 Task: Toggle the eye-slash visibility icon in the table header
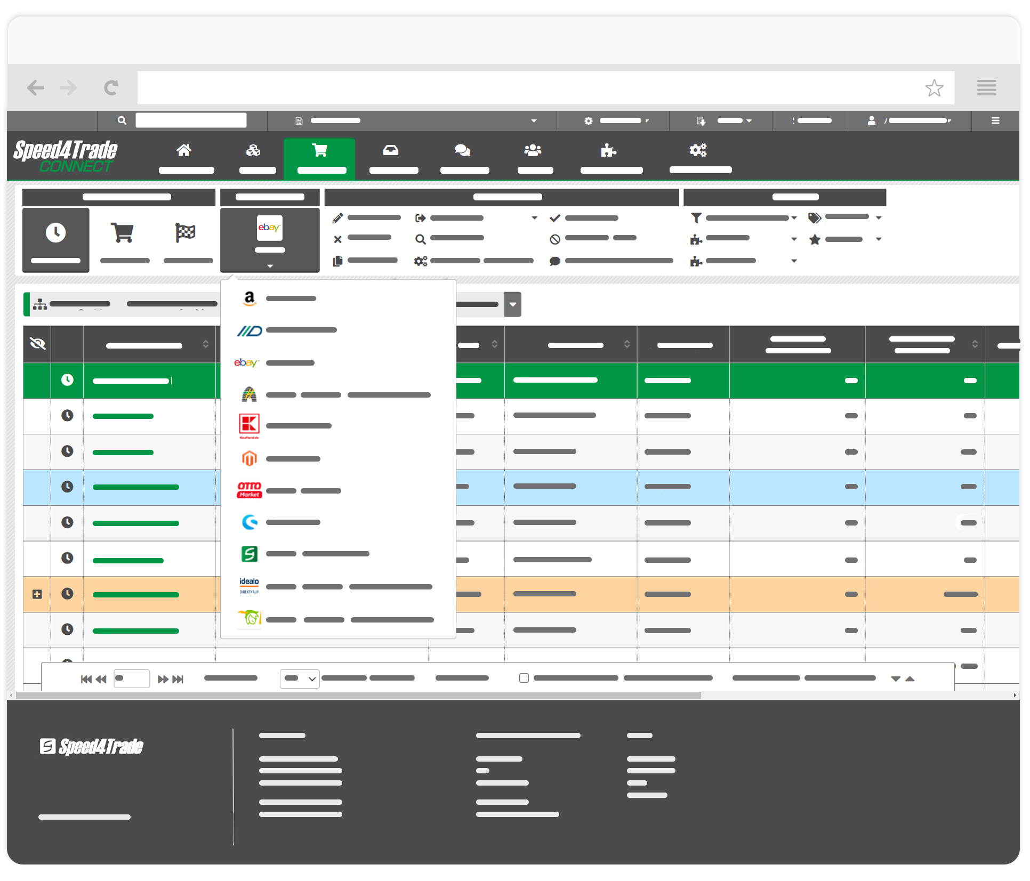(x=37, y=344)
